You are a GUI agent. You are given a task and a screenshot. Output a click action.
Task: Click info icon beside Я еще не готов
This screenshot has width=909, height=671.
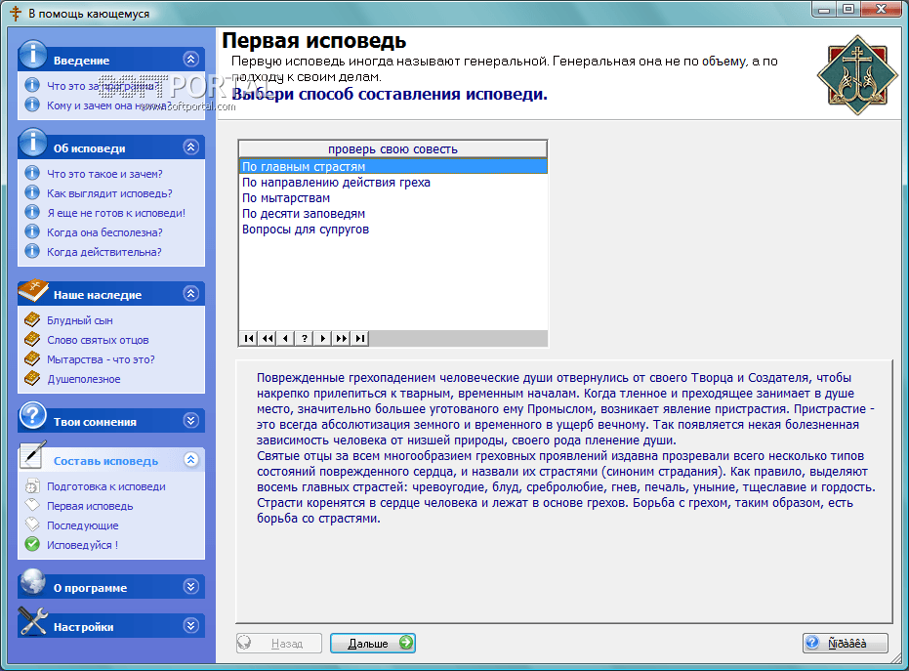click(32, 213)
